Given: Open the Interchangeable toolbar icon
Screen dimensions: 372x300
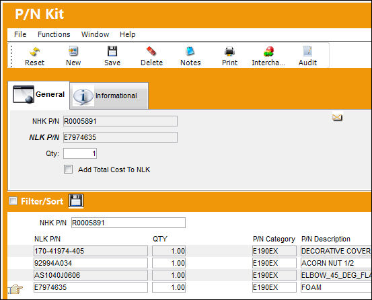Looking at the screenshot, I should click(268, 51).
